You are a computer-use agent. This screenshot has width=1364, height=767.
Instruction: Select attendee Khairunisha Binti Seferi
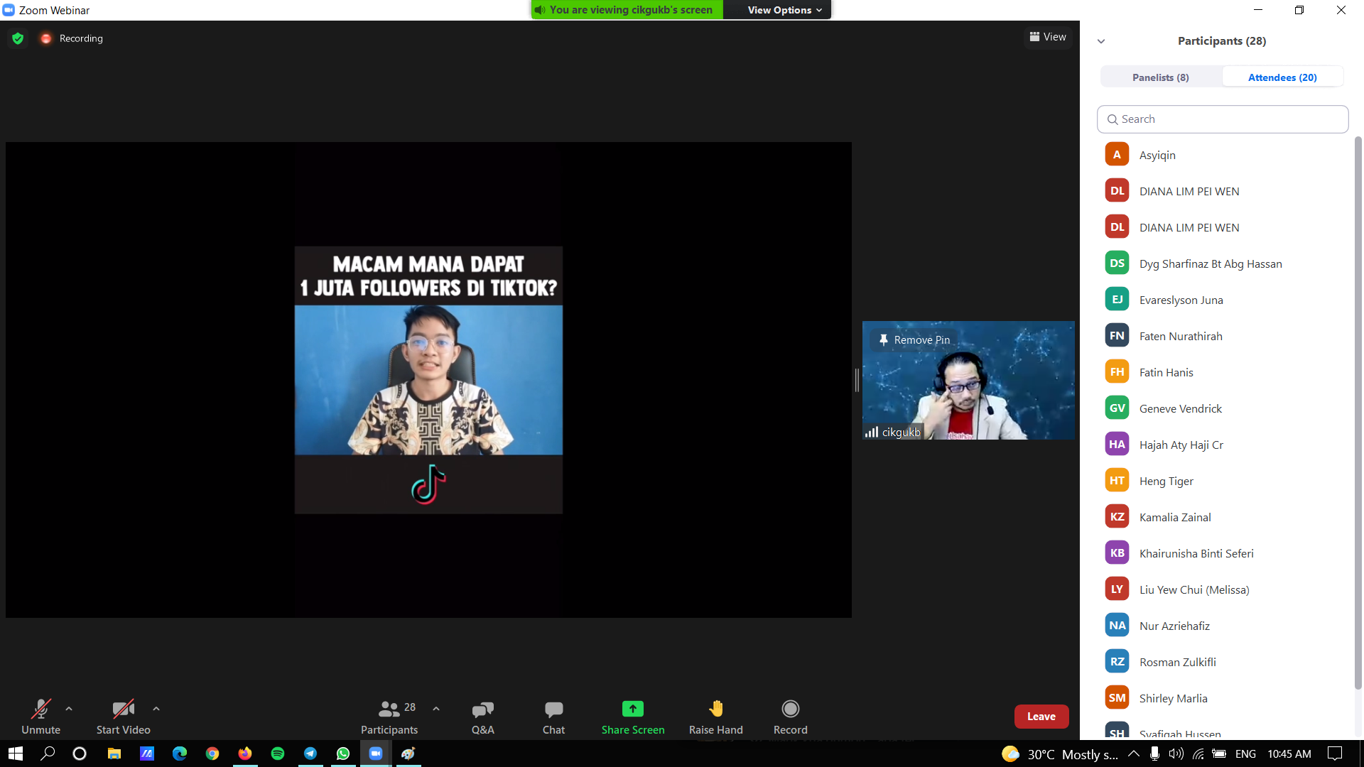(x=1223, y=553)
